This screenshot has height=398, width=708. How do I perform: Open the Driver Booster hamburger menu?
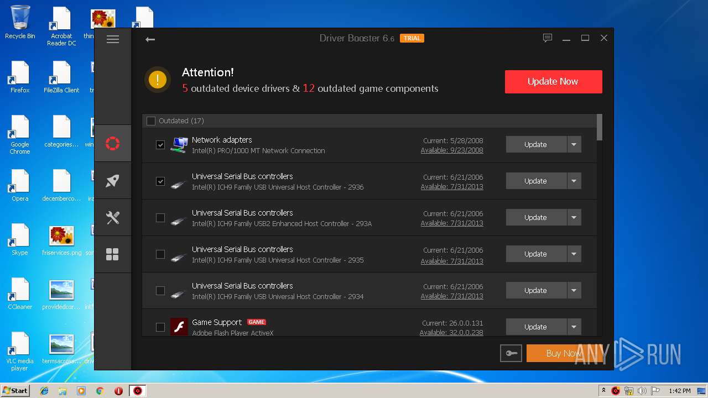click(113, 39)
